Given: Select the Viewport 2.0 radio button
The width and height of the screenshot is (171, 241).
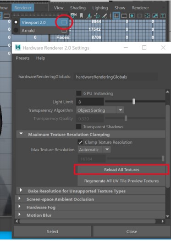Looking at the screenshot, I should point(16,22).
